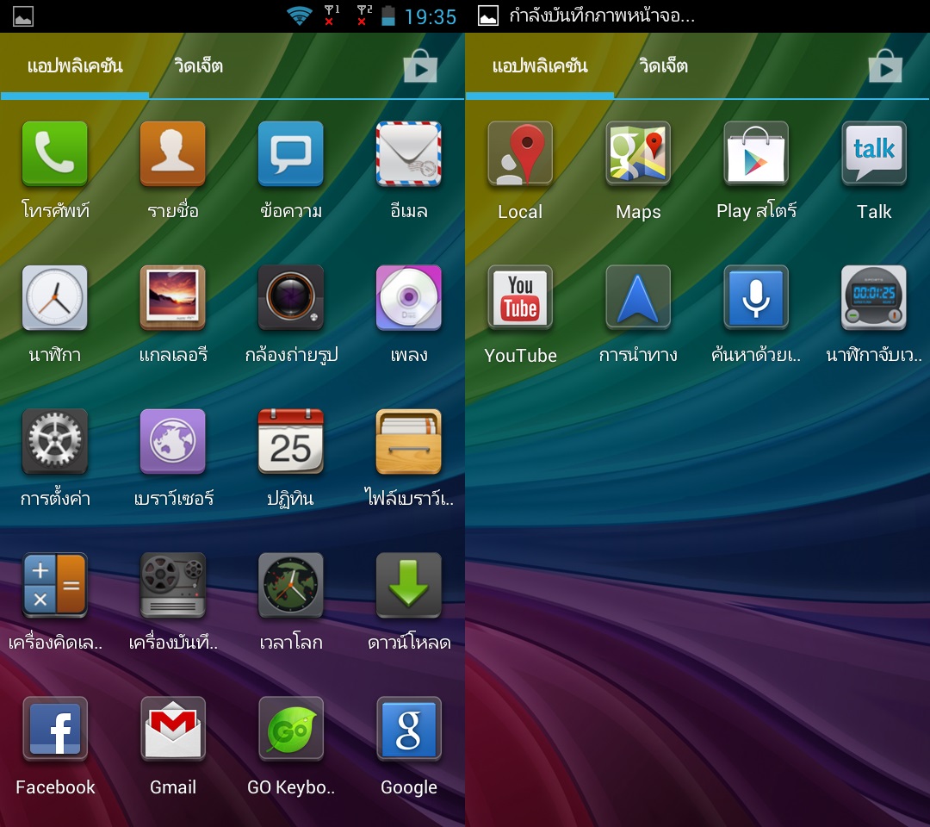
Task: Launch the การนำทาง navigation app
Action: (x=638, y=297)
